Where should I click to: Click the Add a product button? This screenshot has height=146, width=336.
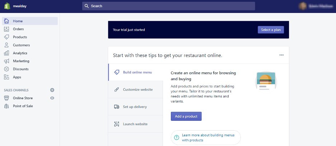click(186, 117)
